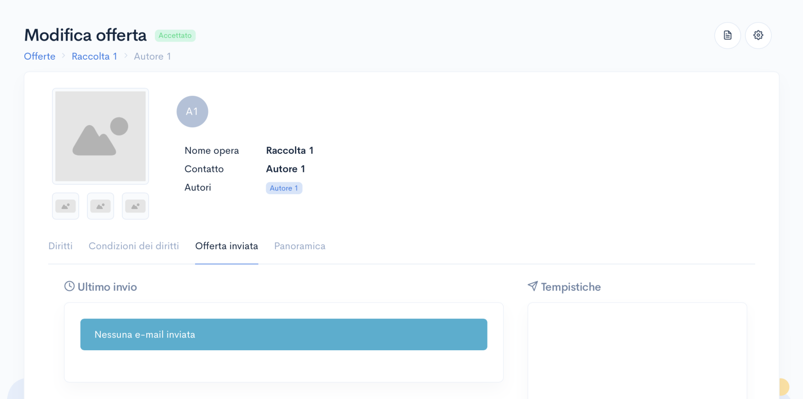Image resolution: width=803 pixels, height=399 pixels.
Task: Open the Raccolta 1 breadcrumb link
Action: (x=94, y=56)
